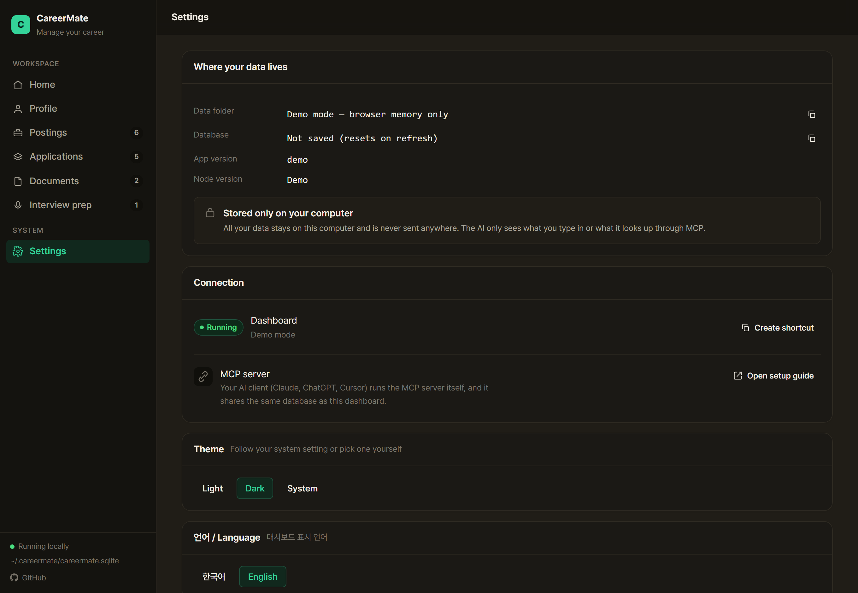Click the '~/.careermate/careermate.sqlite' path text

pyautogui.click(x=65, y=561)
